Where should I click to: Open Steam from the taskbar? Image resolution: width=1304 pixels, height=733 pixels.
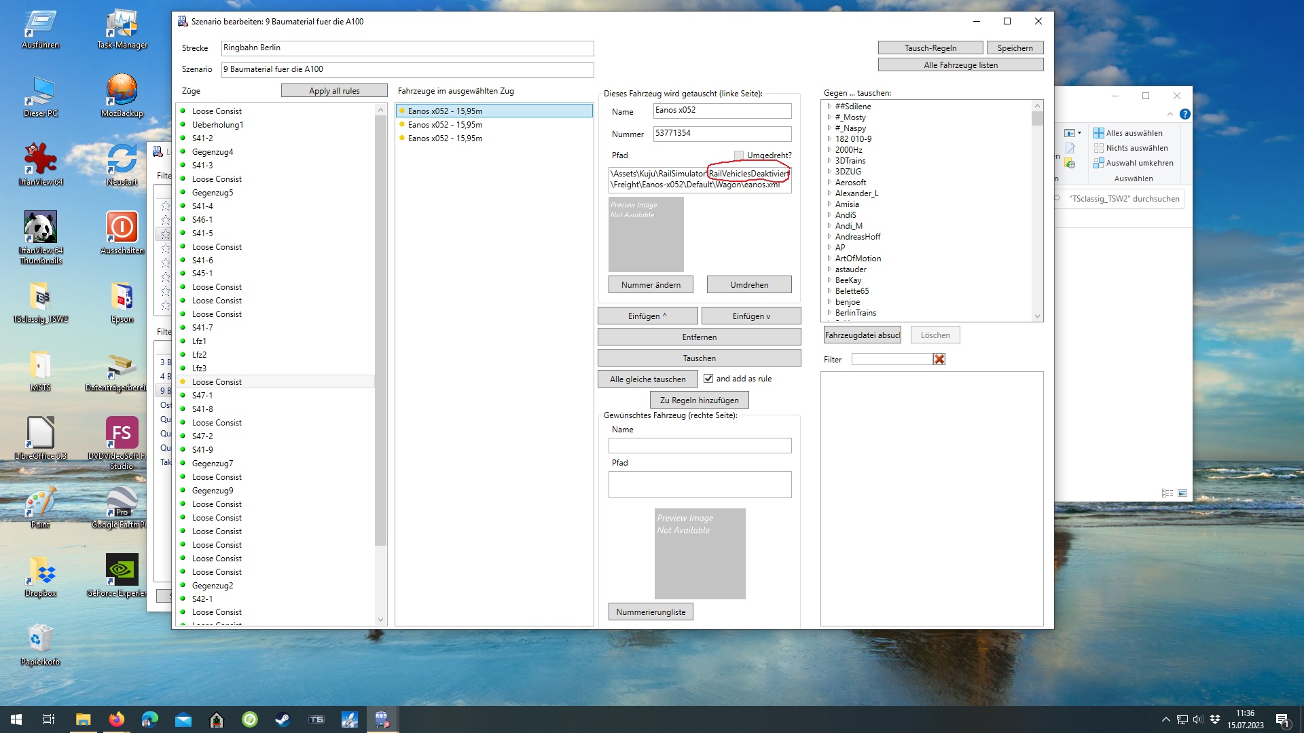(283, 719)
